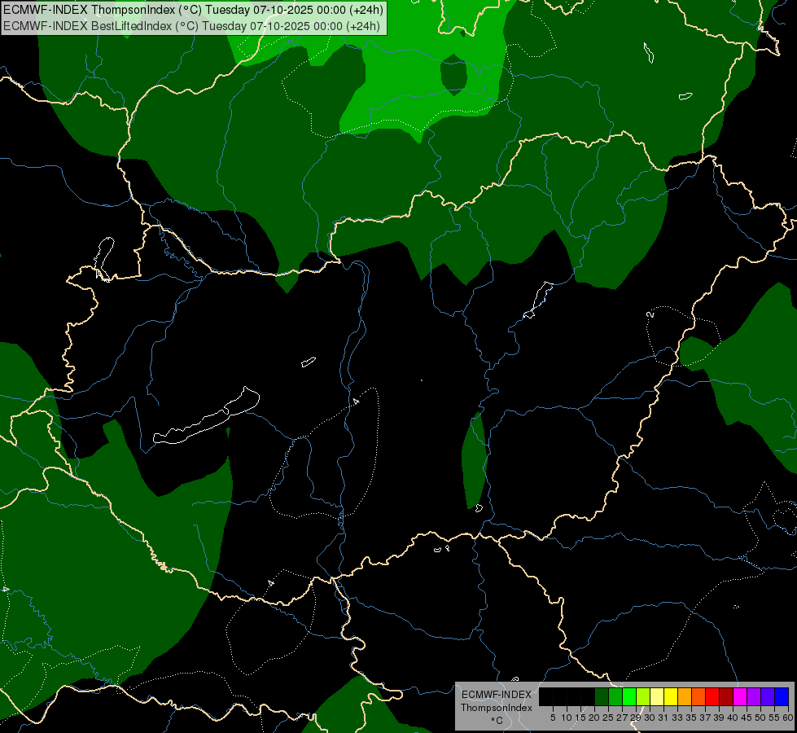Click the magenta 40-45 legend swatch
Image resolution: width=797 pixels, height=733 pixels.
coord(740,696)
